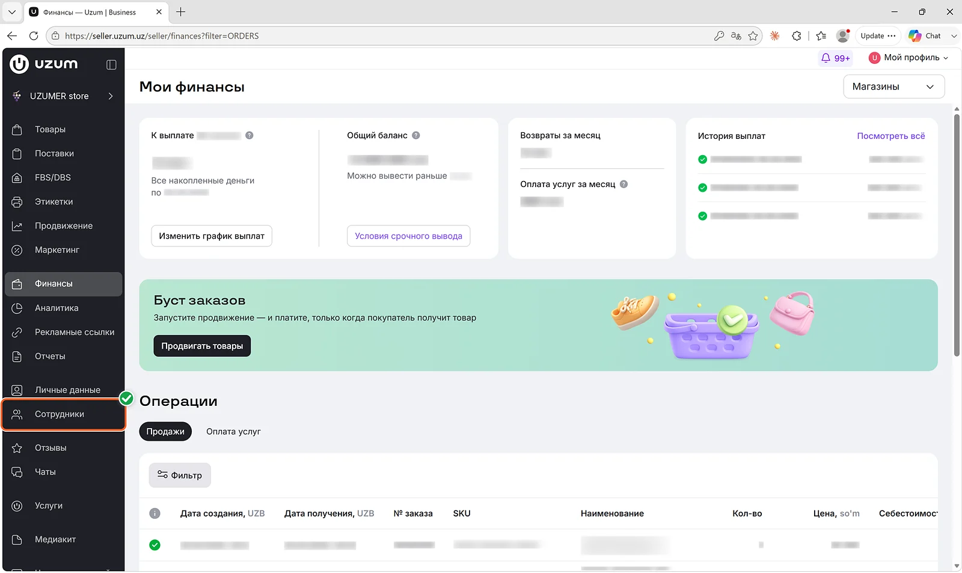Viewport: 962px width, 573px height.
Task: Open the Фильтр button
Action: 180,475
